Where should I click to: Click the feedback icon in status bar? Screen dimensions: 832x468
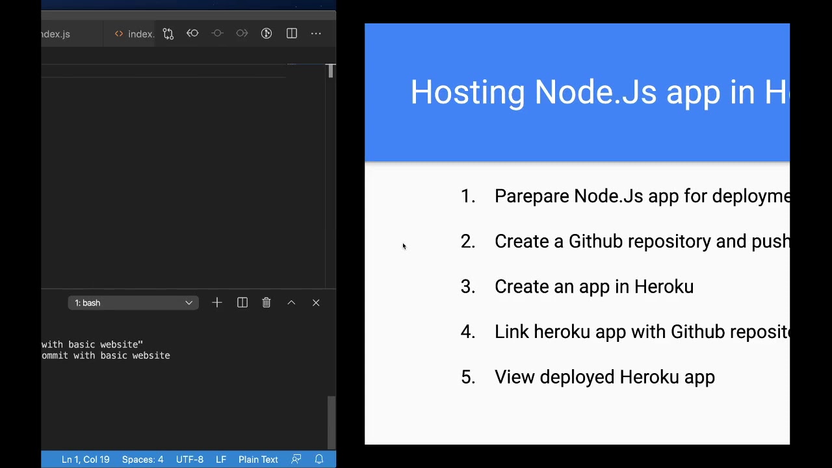click(296, 460)
